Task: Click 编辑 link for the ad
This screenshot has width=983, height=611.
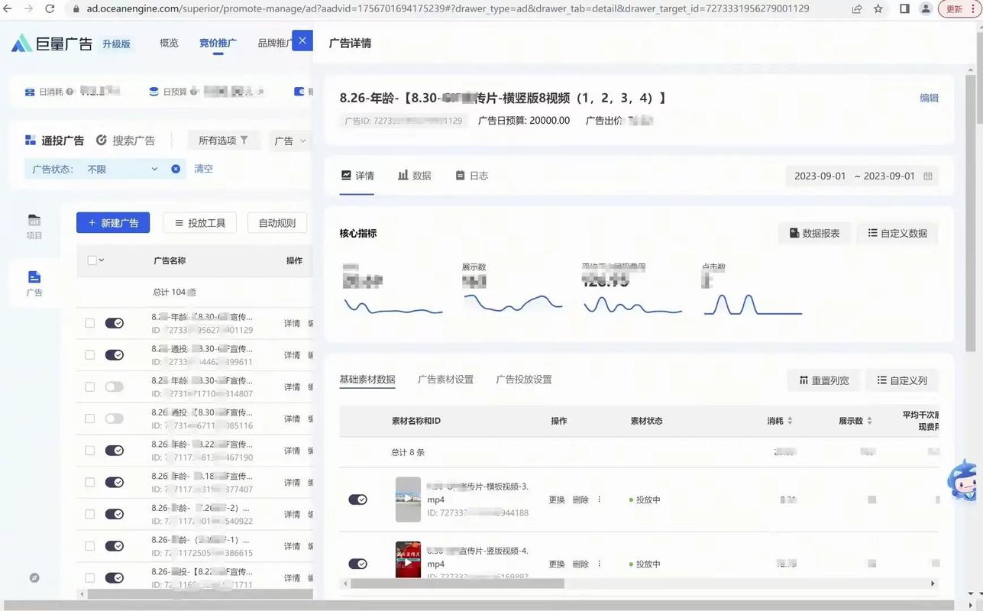Action: point(929,98)
